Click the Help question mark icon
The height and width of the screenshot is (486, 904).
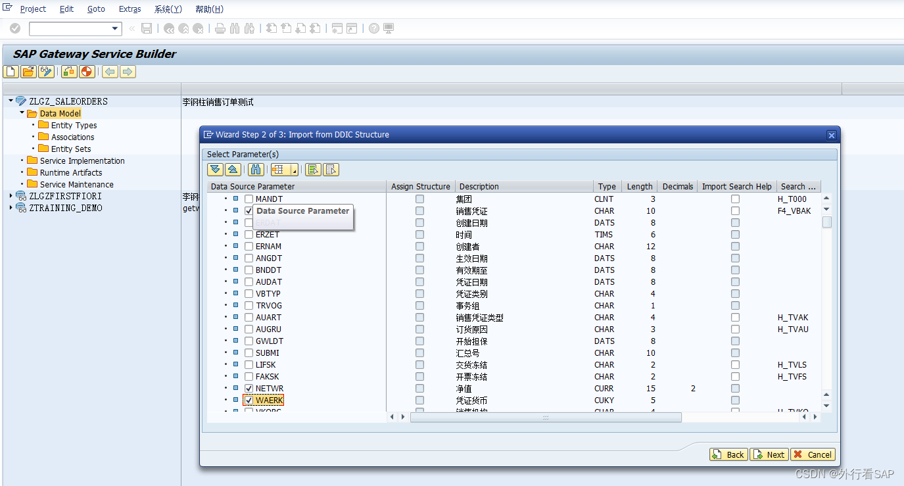click(374, 28)
